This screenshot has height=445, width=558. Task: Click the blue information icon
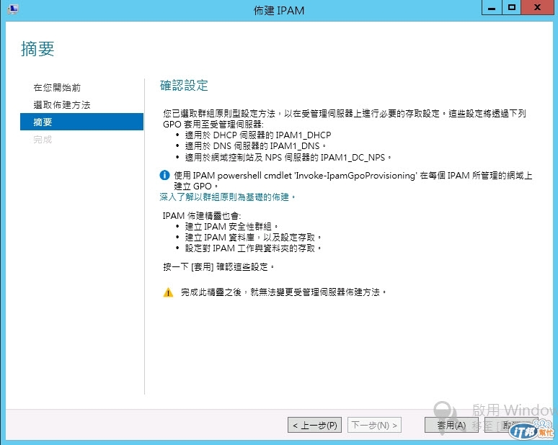(x=164, y=175)
